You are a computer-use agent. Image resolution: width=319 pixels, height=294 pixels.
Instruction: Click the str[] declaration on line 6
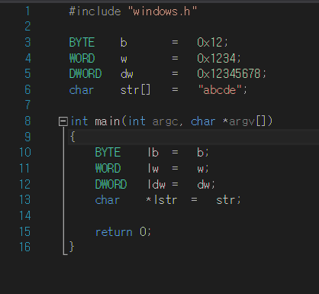[x=135, y=90]
